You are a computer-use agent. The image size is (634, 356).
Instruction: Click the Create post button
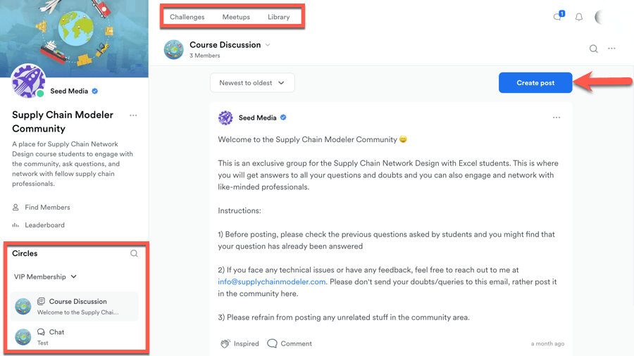click(x=535, y=83)
